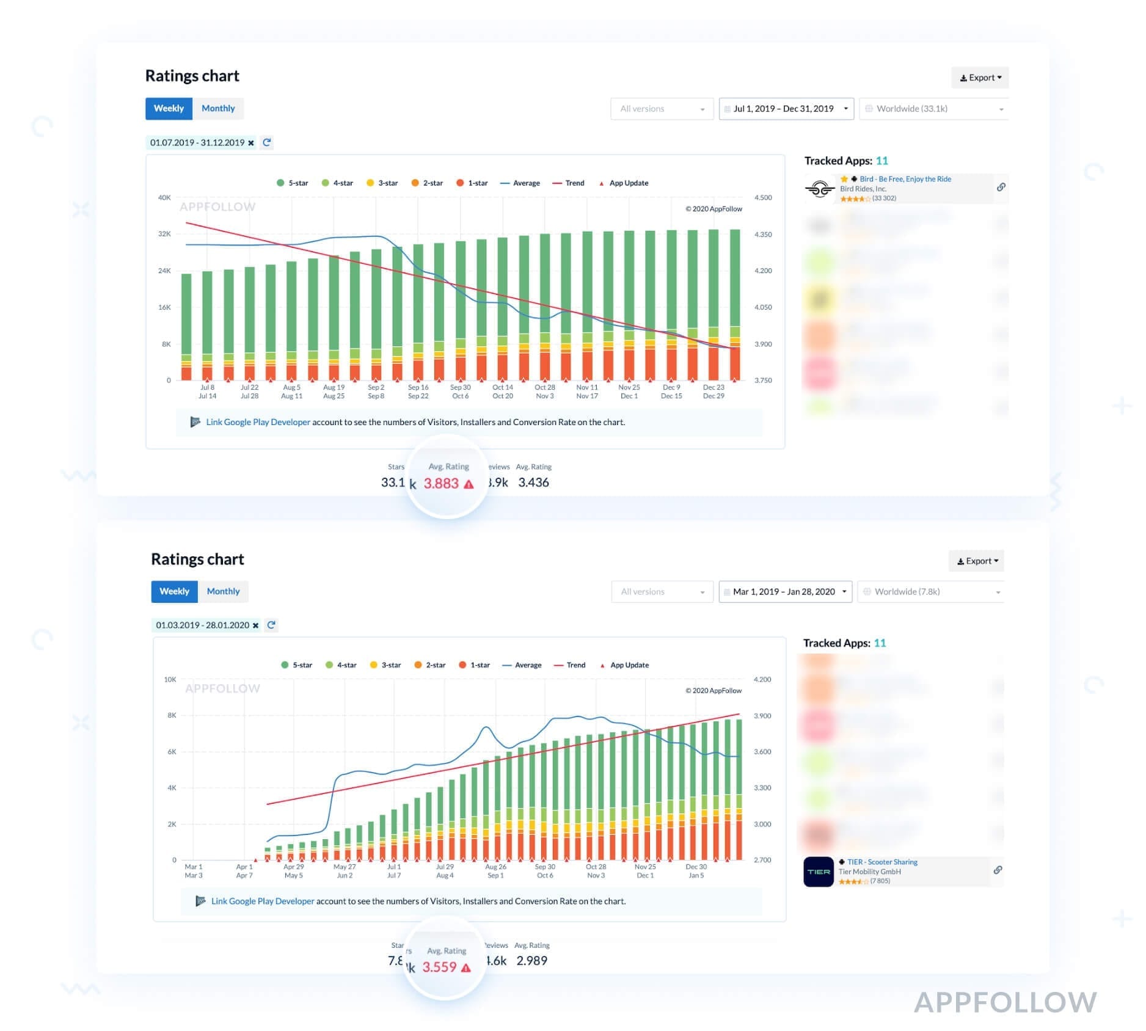This screenshot has width=1146, height=1031.
Task: Click the TIER app logo icon
Action: pos(819,872)
